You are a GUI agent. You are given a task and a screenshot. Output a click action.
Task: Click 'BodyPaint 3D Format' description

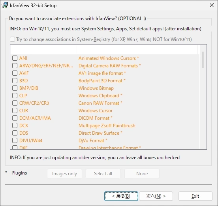click(x=102, y=81)
